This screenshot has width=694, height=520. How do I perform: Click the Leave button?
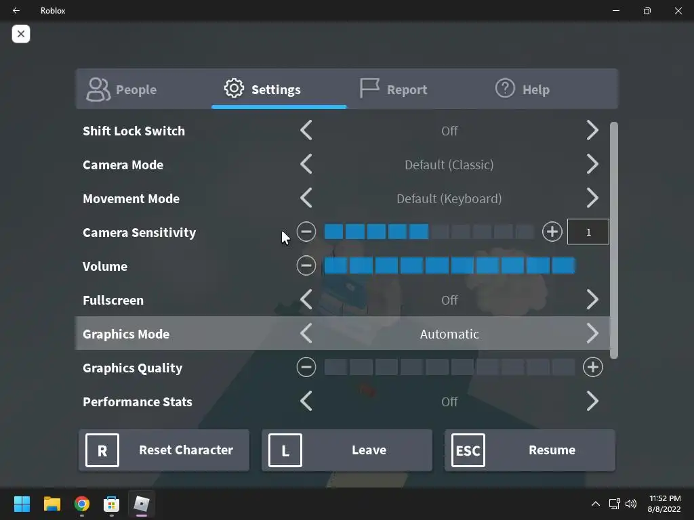click(x=347, y=450)
